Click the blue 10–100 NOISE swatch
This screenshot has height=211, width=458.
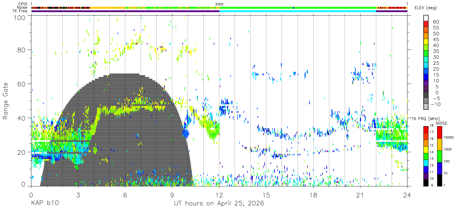point(440,168)
